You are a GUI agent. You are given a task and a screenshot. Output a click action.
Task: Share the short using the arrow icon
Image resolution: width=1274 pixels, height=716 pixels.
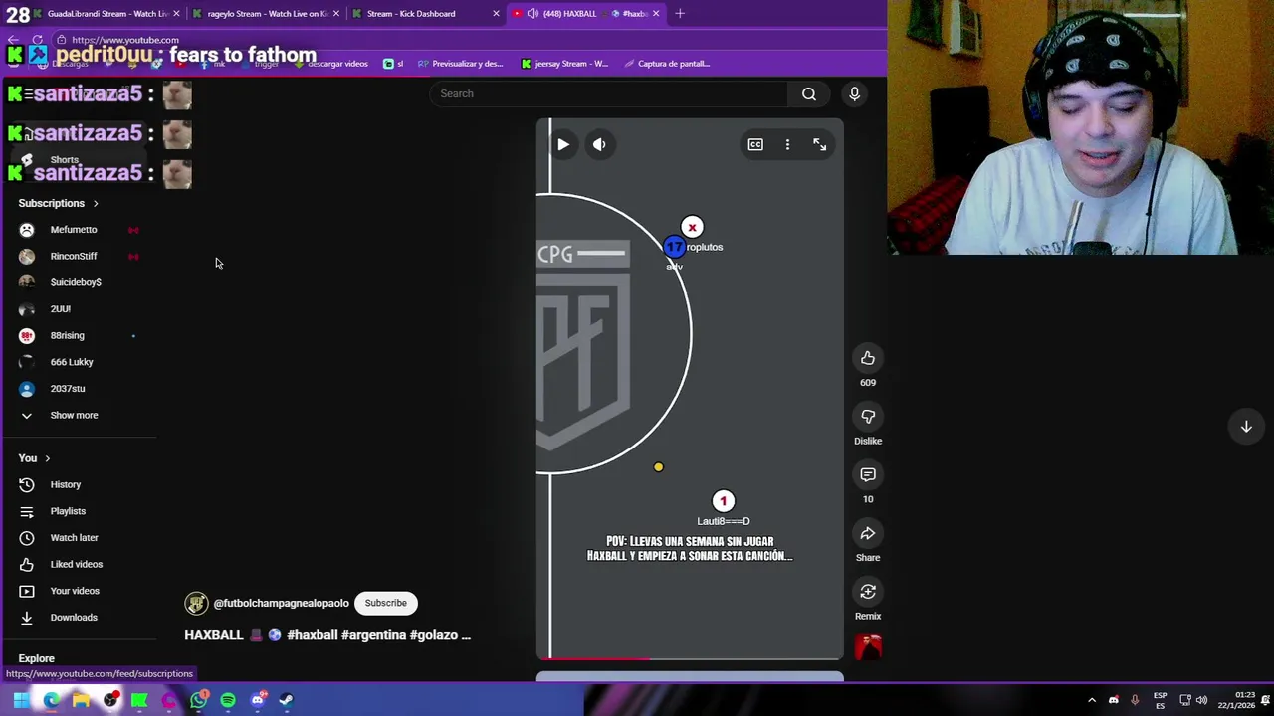pyautogui.click(x=868, y=534)
